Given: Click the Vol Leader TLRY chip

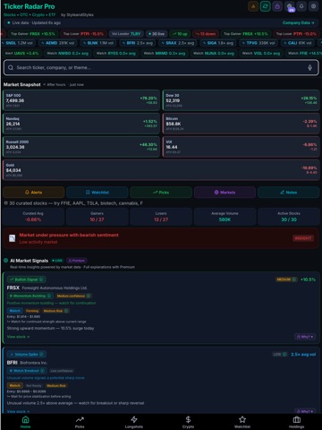Looking at the screenshot, I should (x=126, y=34).
